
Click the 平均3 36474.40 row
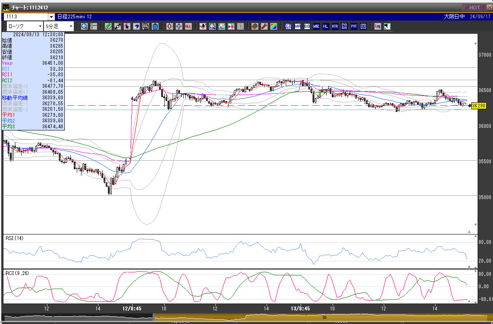point(33,126)
